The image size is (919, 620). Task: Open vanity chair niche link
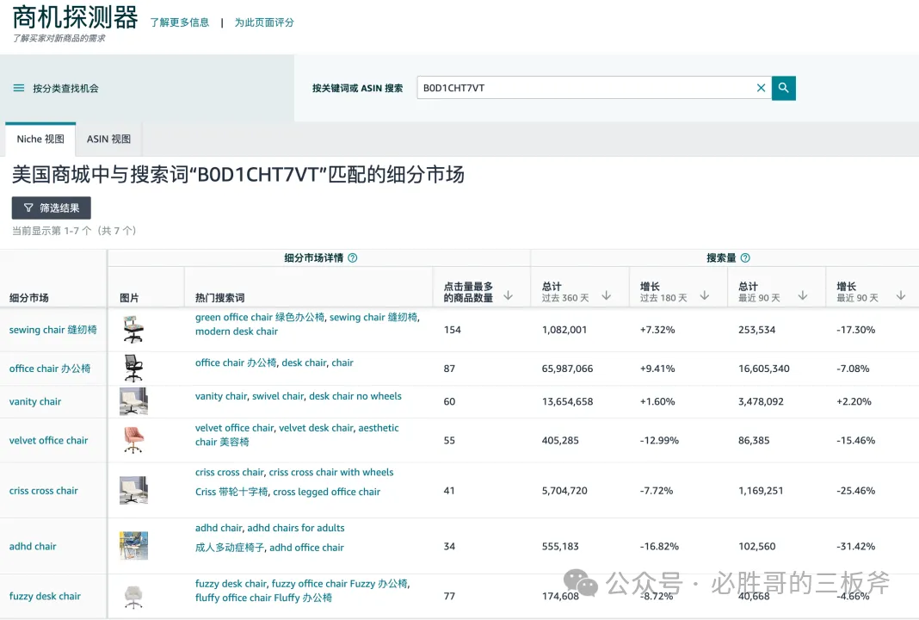35,401
